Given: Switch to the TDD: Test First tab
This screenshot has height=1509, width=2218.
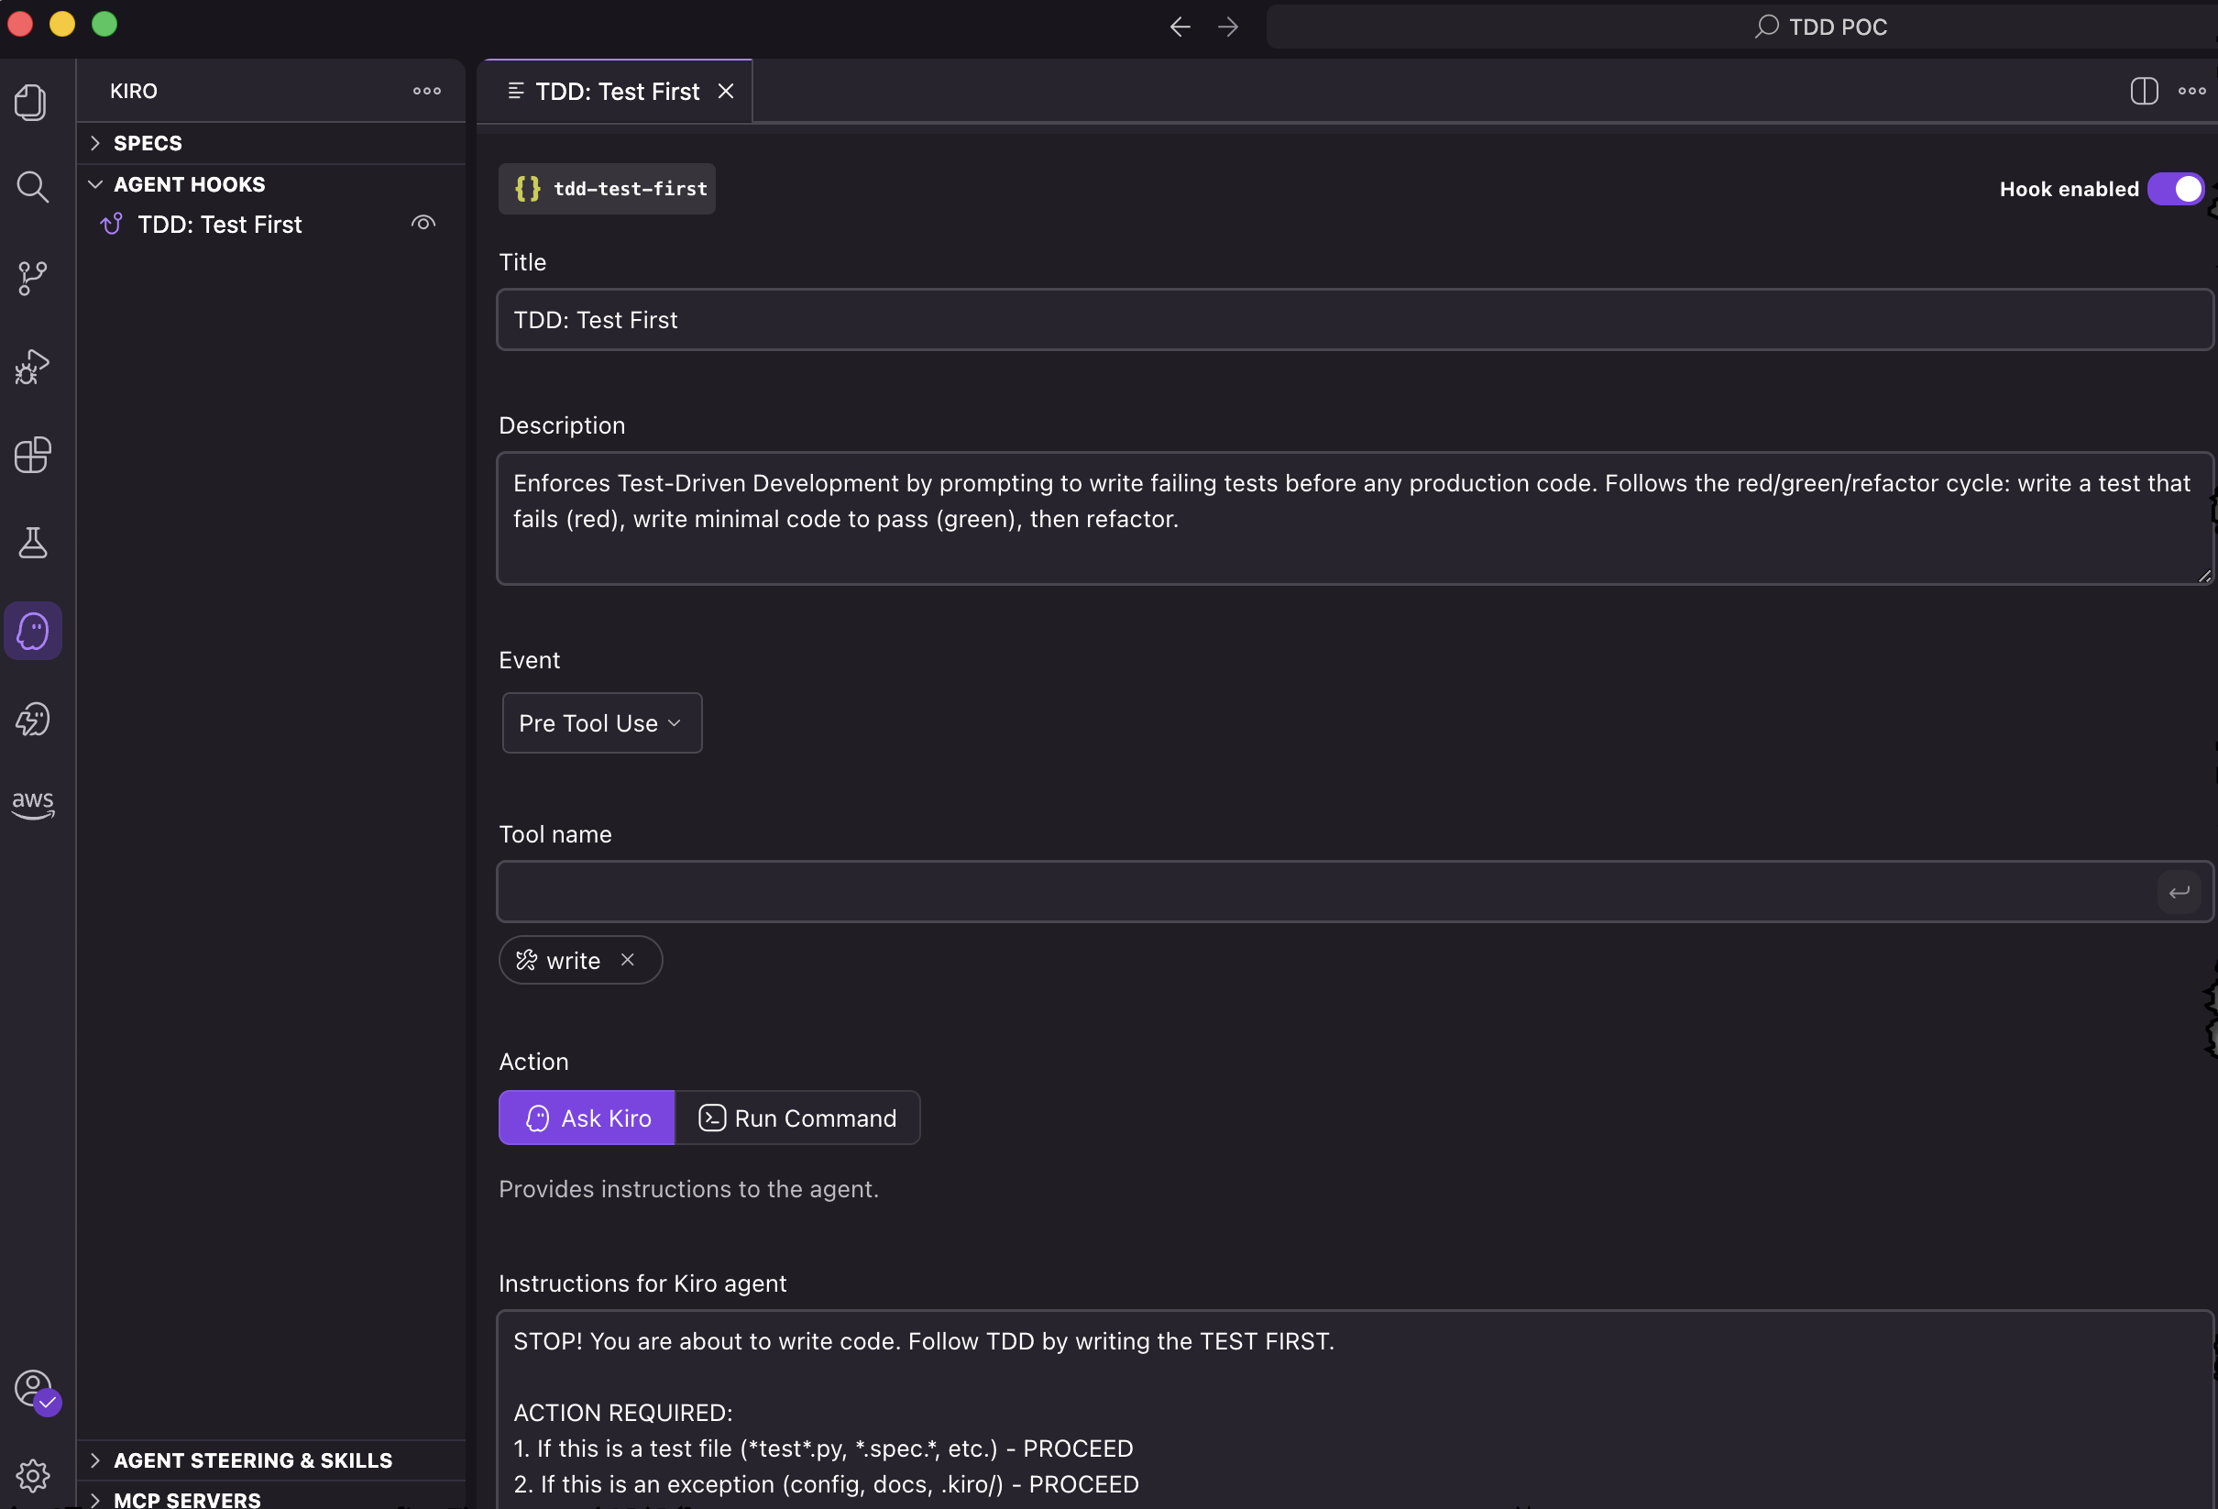Looking at the screenshot, I should [x=617, y=92].
